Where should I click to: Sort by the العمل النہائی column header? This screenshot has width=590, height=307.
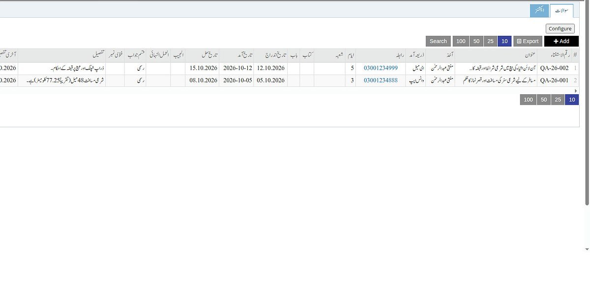click(158, 55)
